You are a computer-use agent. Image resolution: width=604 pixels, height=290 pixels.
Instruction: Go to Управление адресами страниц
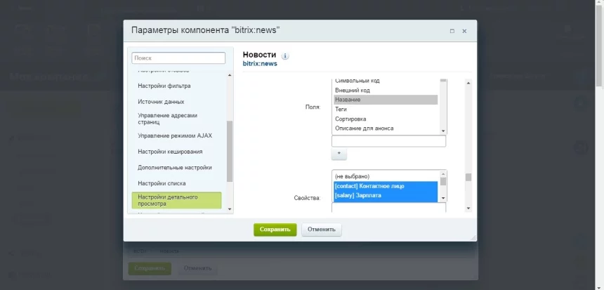167,118
